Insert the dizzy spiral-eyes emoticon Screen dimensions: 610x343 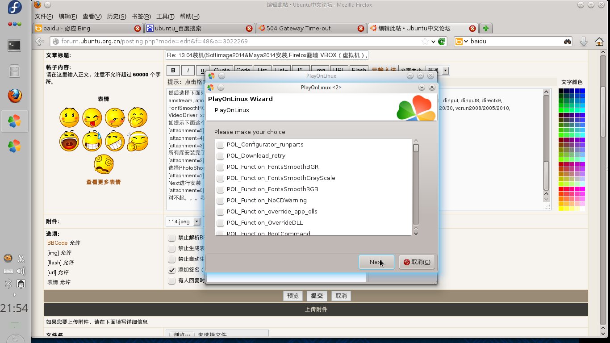coord(104,164)
